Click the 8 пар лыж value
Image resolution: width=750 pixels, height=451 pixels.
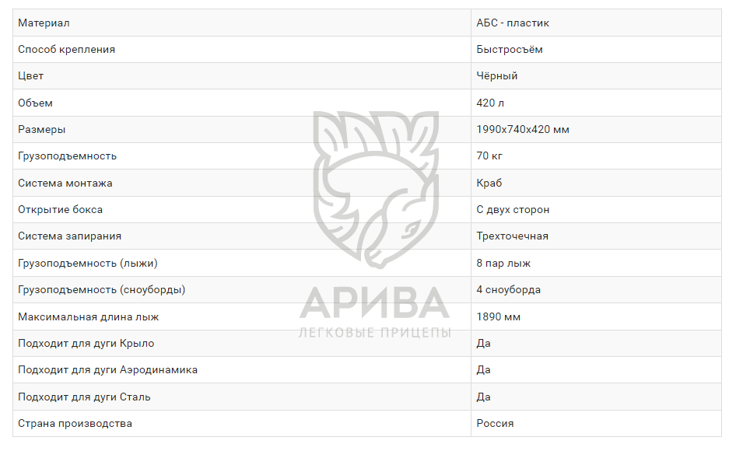(503, 264)
